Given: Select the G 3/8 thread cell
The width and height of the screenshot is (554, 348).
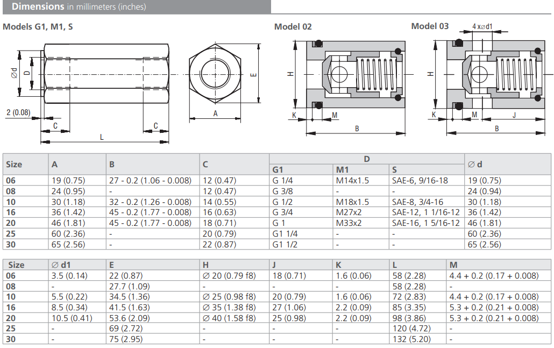Looking at the screenshot, I should [x=283, y=191].
